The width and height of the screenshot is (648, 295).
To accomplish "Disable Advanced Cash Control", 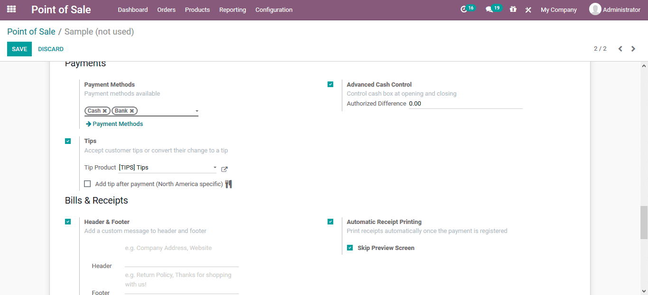I will pyautogui.click(x=330, y=84).
